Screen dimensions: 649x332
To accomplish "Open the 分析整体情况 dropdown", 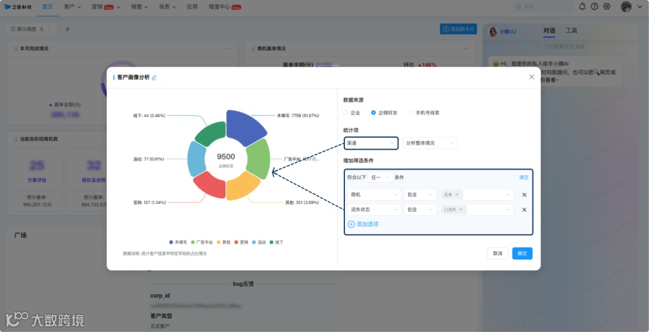I will point(430,143).
